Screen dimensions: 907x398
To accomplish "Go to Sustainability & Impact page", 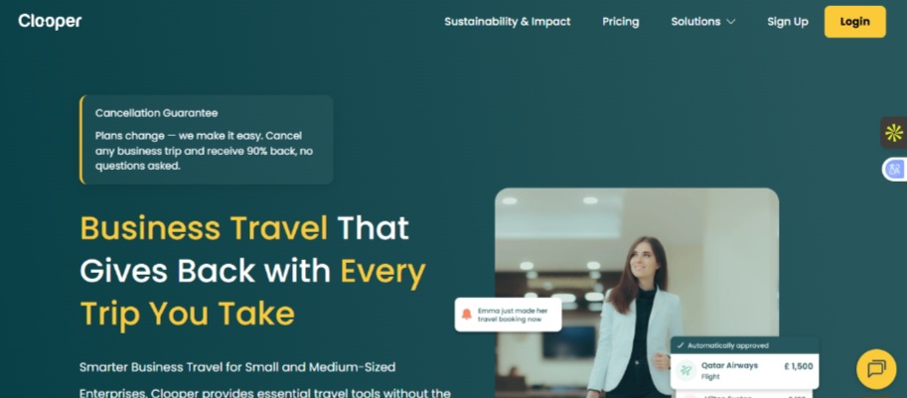I will (x=508, y=22).
